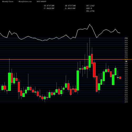
Task: Click the 4019 price axis label
Action: [x=126, y=71]
